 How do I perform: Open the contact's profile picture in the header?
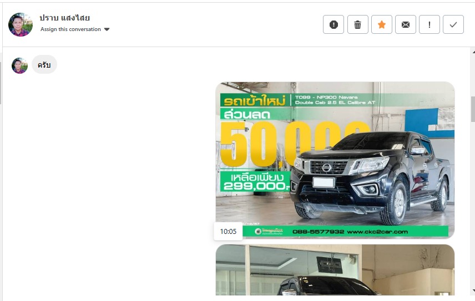pos(21,24)
